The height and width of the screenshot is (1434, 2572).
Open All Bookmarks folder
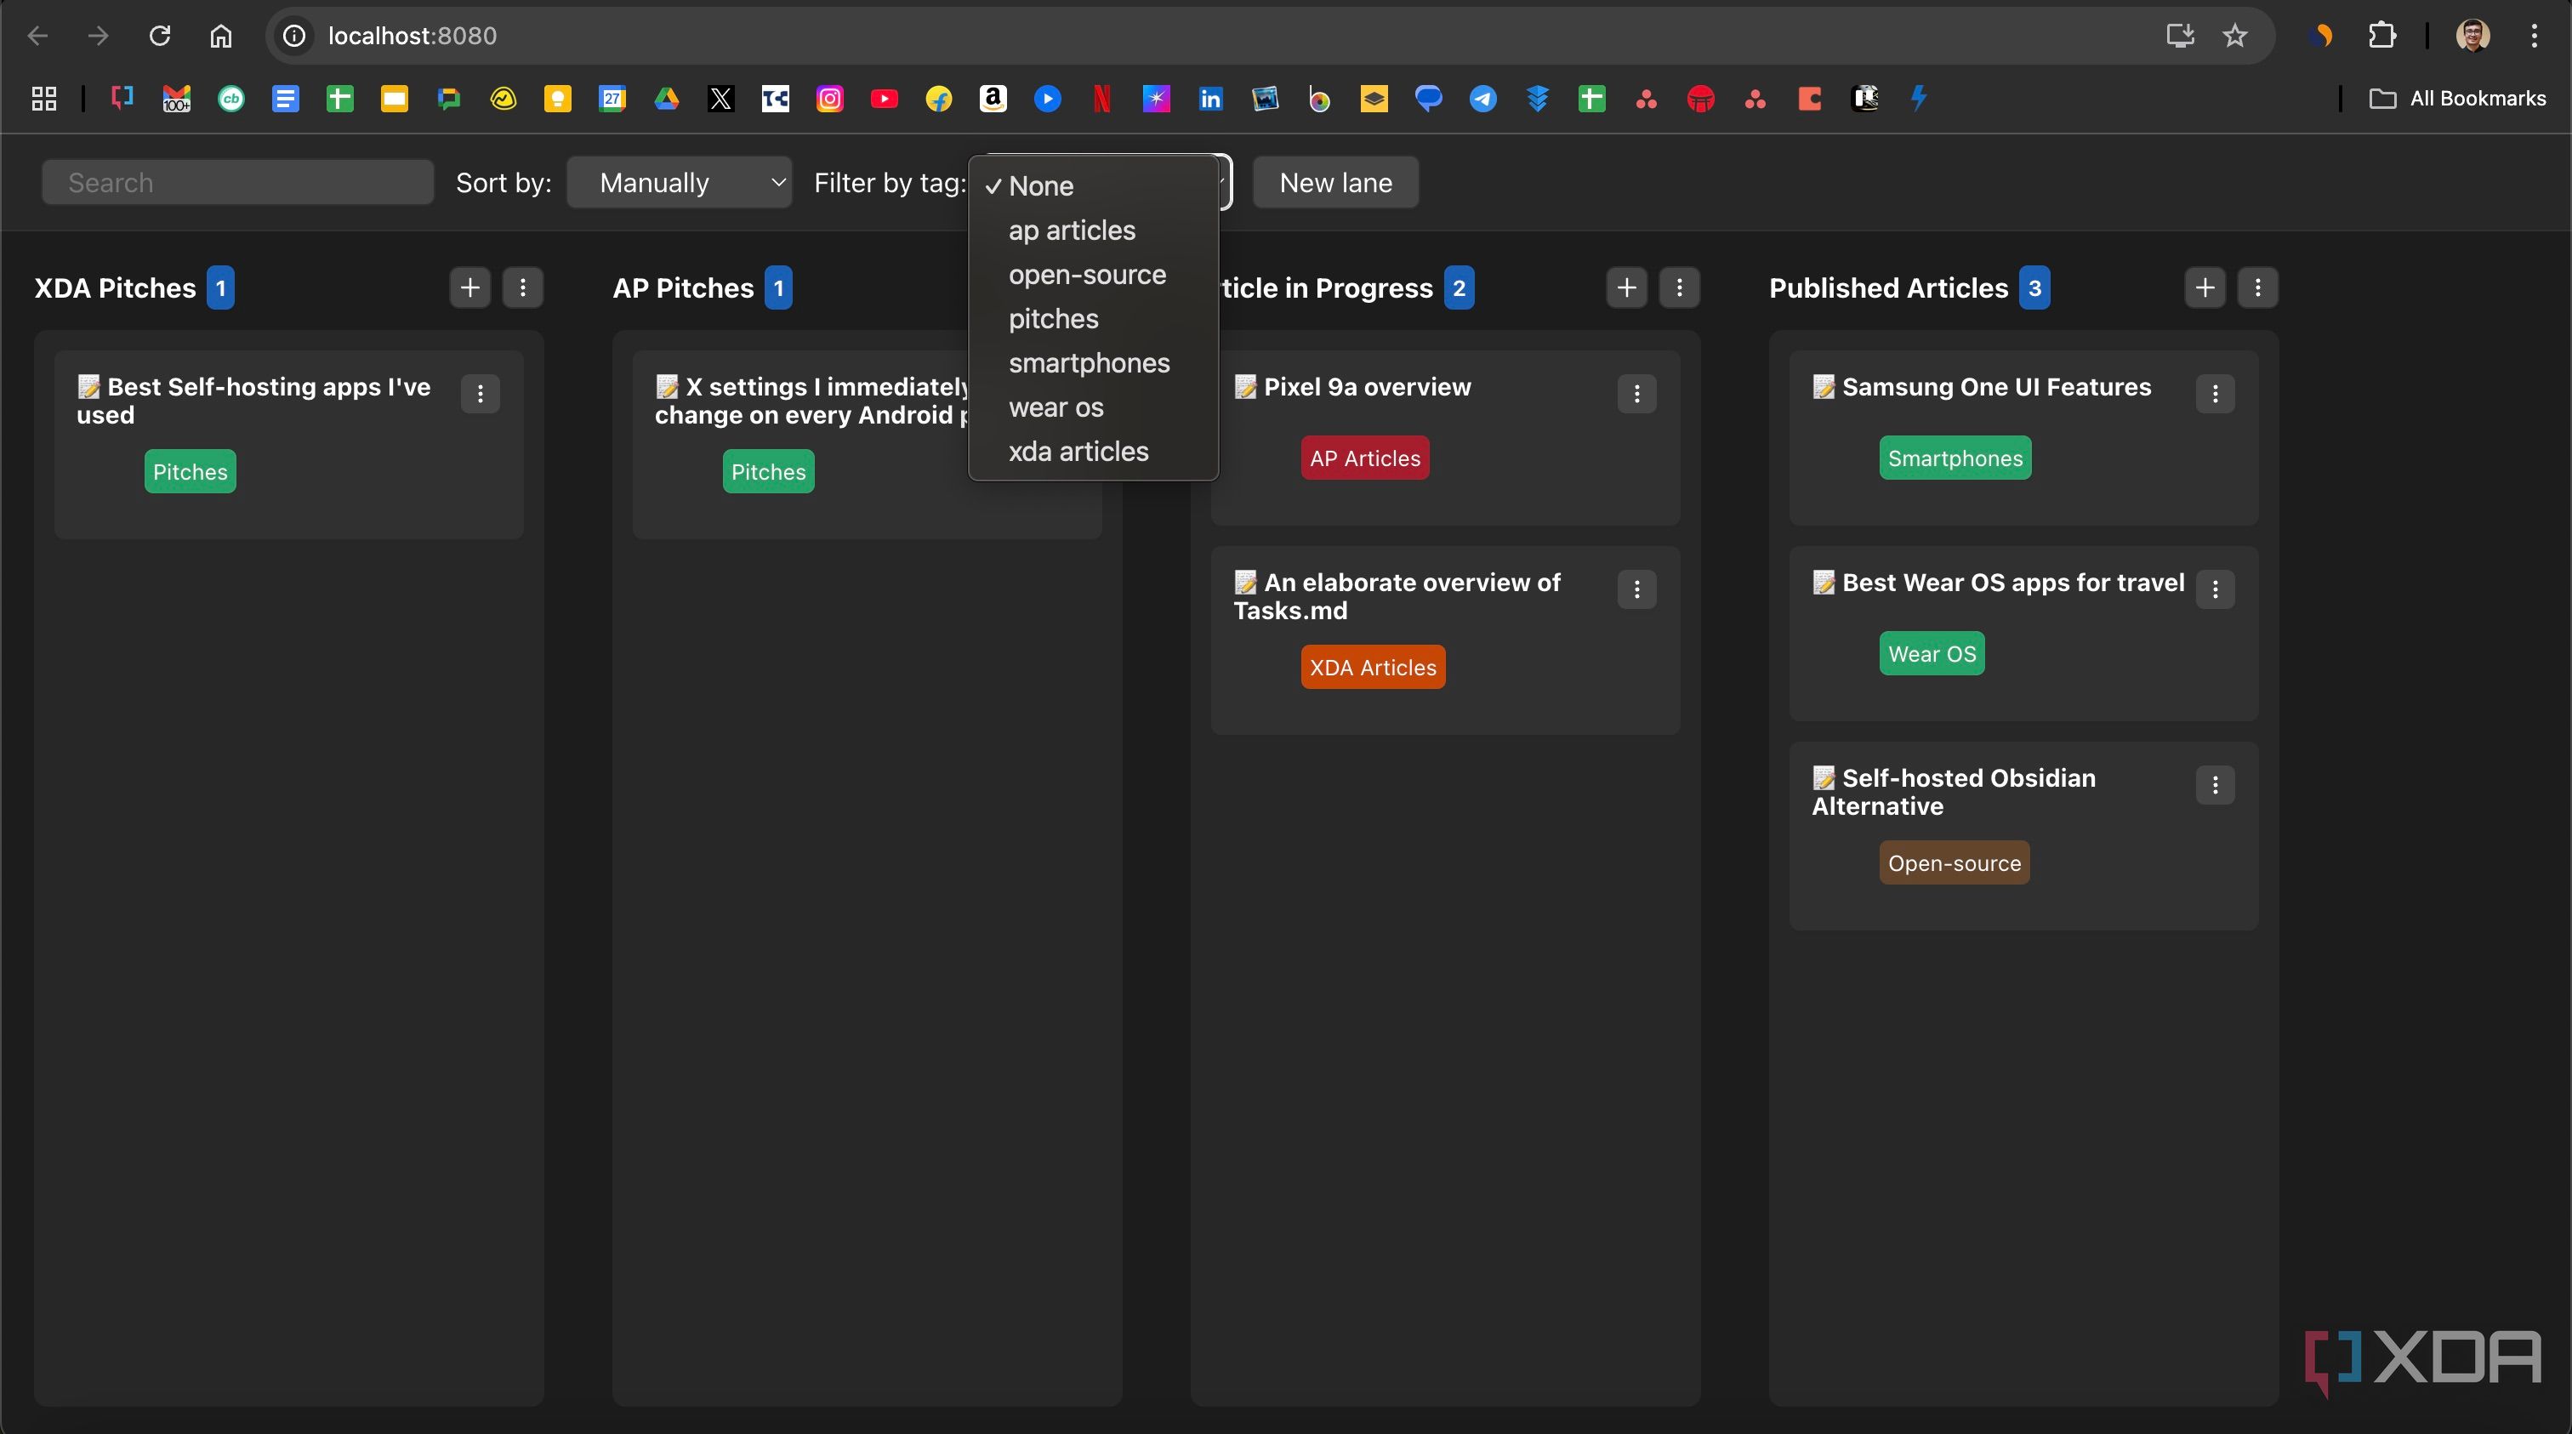pyautogui.click(x=2457, y=98)
